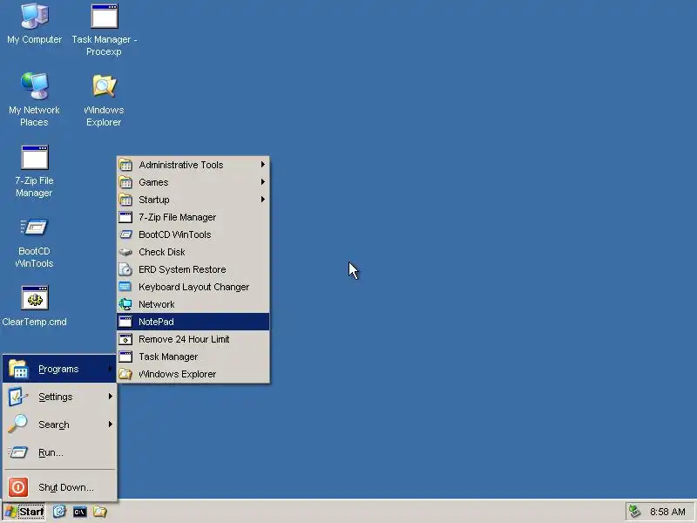This screenshot has width=697, height=523.
Task: Click the Task Manager window icon in menu
Action: click(x=125, y=357)
